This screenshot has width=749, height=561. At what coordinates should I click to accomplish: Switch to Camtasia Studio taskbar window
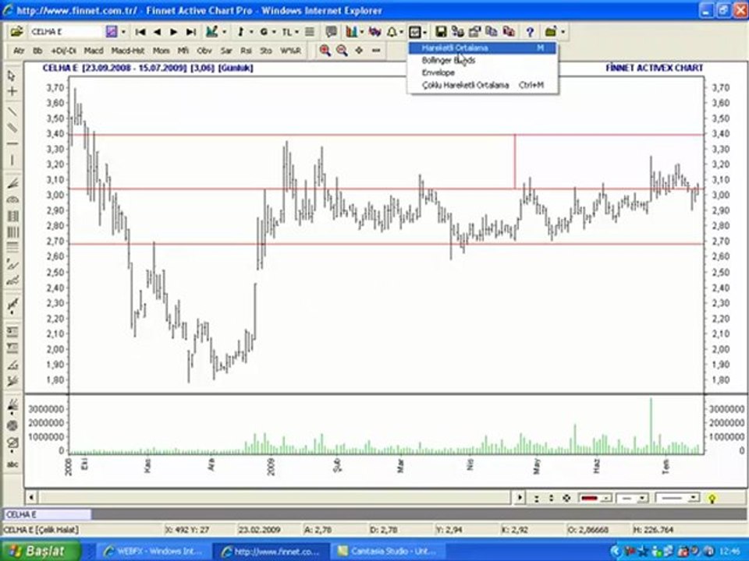(x=389, y=551)
